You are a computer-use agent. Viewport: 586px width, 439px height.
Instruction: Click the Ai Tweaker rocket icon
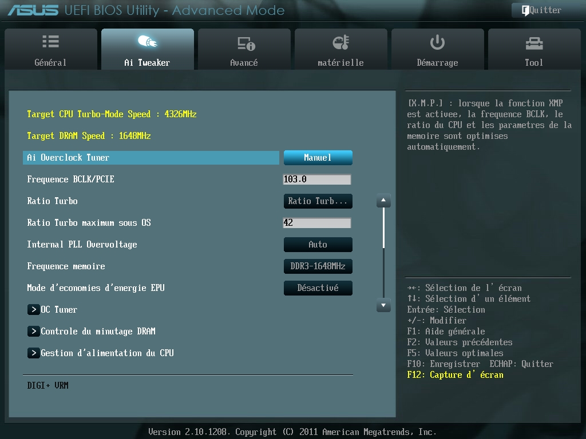click(147, 42)
